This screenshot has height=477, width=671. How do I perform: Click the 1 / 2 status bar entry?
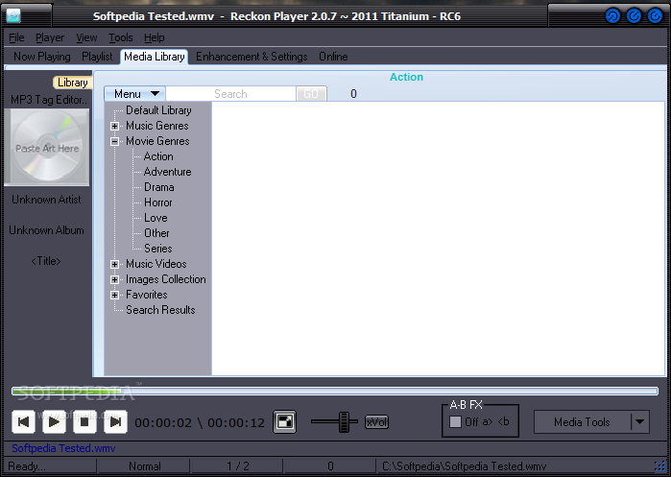(238, 466)
